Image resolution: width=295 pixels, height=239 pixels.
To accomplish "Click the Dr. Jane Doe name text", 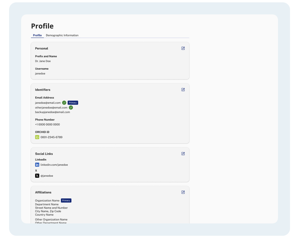I will 43,61.
